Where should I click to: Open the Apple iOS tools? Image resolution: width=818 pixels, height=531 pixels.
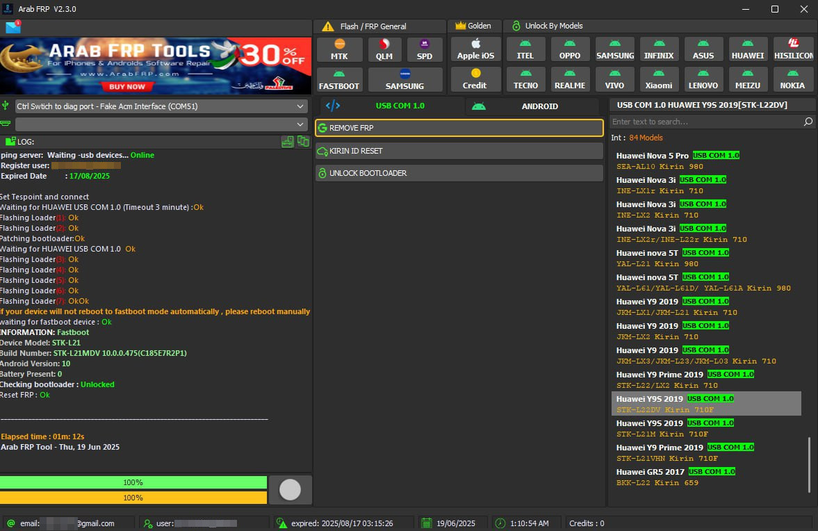pos(475,49)
